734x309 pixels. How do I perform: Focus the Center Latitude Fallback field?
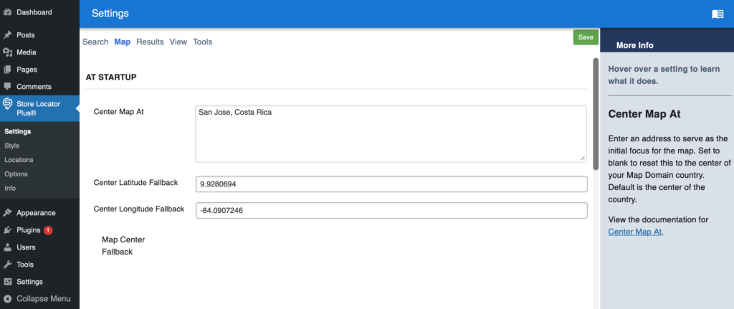coord(391,184)
